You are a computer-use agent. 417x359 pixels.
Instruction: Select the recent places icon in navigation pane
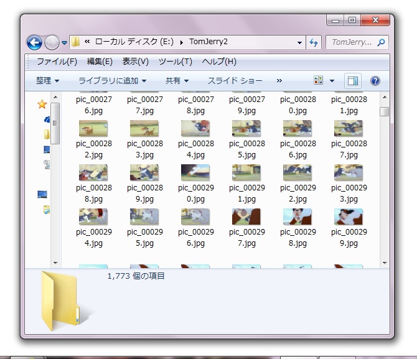[x=47, y=164]
